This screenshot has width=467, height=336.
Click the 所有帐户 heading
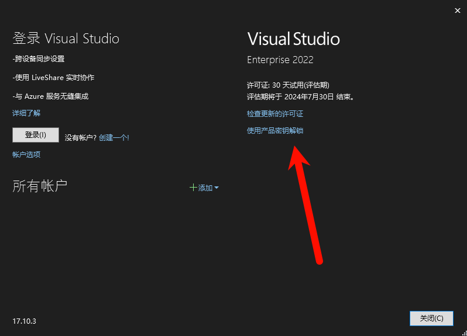click(40, 186)
